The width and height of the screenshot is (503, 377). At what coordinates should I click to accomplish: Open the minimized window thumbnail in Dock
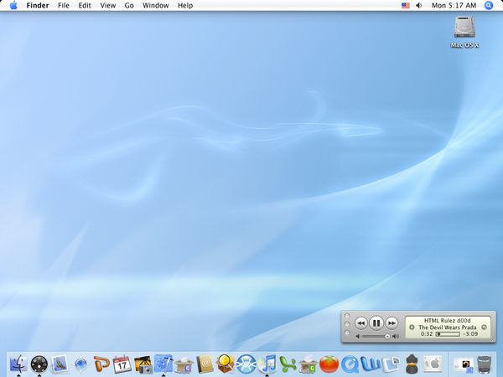pyautogui.click(x=464, y=364)
